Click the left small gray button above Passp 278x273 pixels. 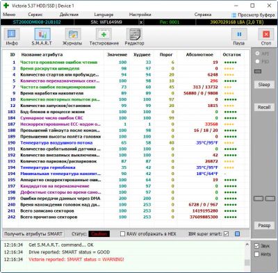[259, 199]
